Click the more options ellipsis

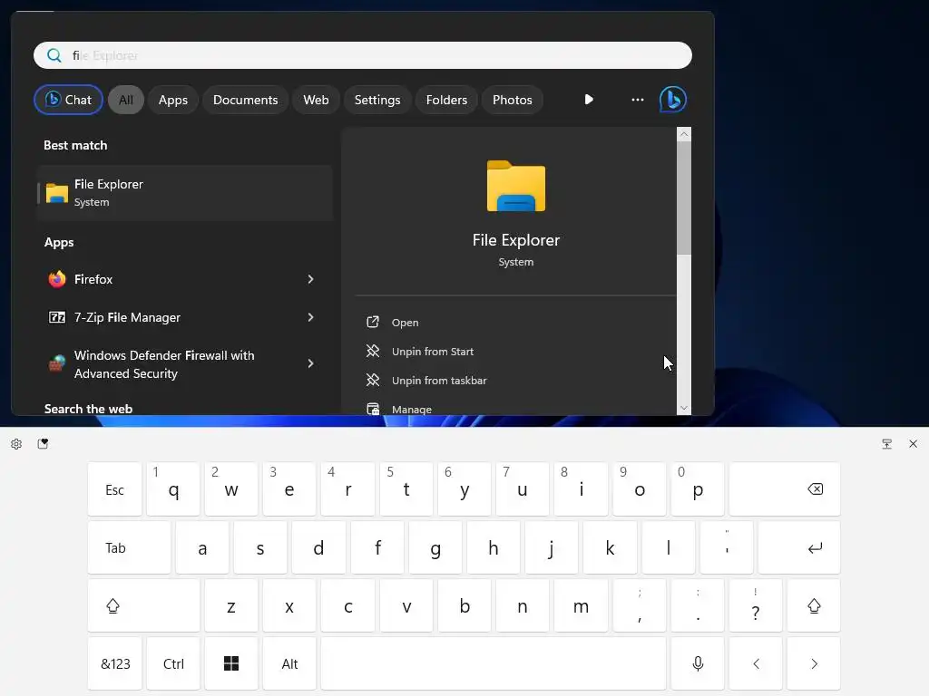point(638,100)
